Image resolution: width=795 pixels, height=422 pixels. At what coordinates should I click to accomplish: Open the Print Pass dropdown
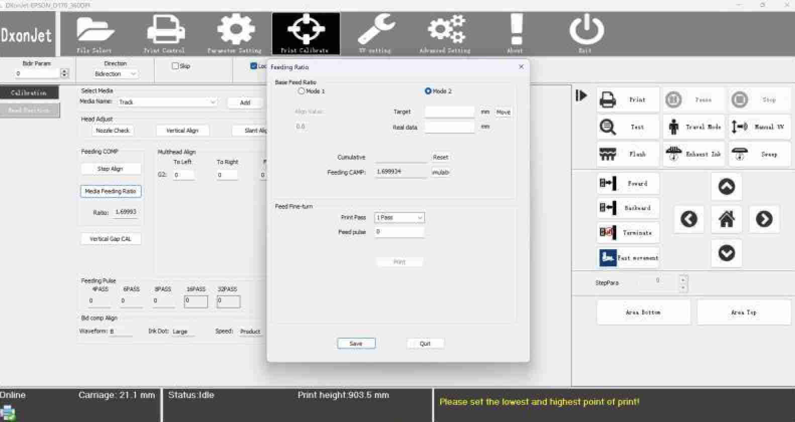[400, 218]
